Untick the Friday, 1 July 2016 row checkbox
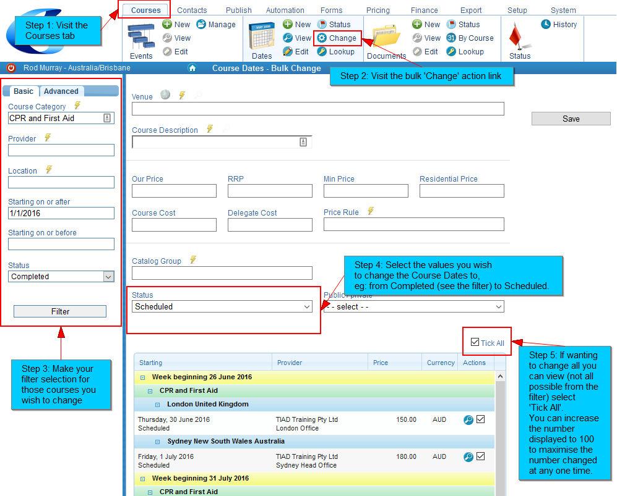This screenshot has height=496, width=617. point(480,456)
